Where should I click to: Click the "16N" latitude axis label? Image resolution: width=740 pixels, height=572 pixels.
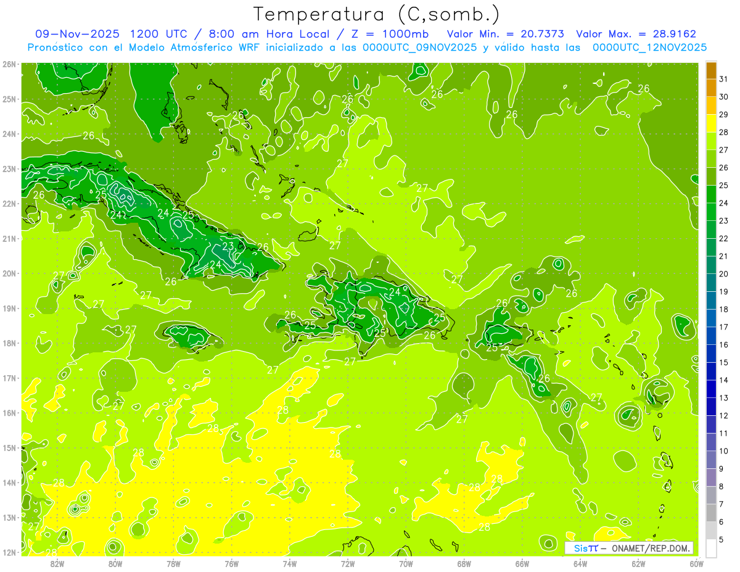(x=10, y=413)
